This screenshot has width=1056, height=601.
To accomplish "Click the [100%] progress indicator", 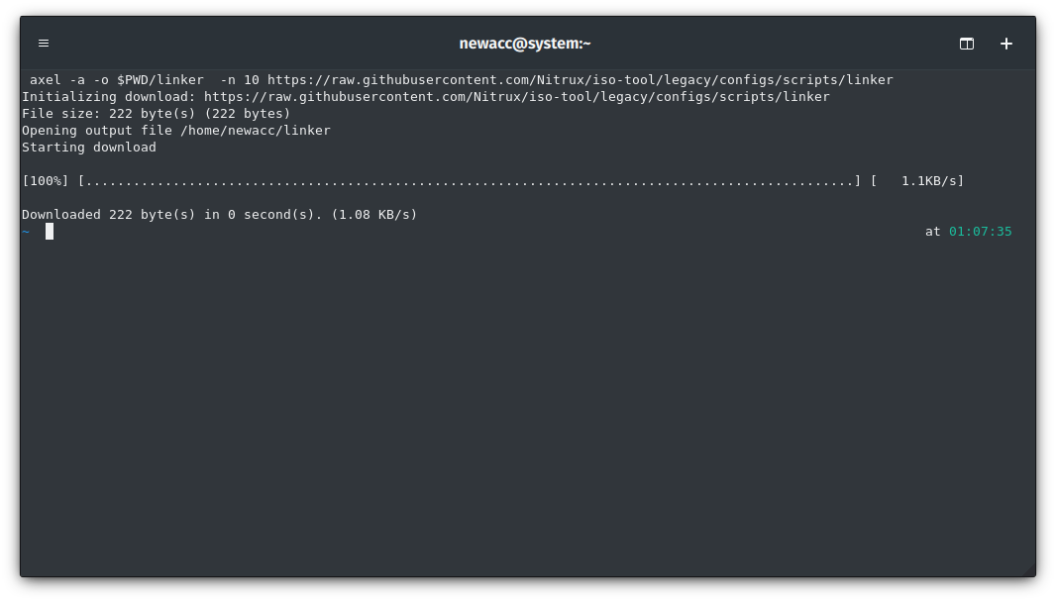I will click(x=45, y=180).
